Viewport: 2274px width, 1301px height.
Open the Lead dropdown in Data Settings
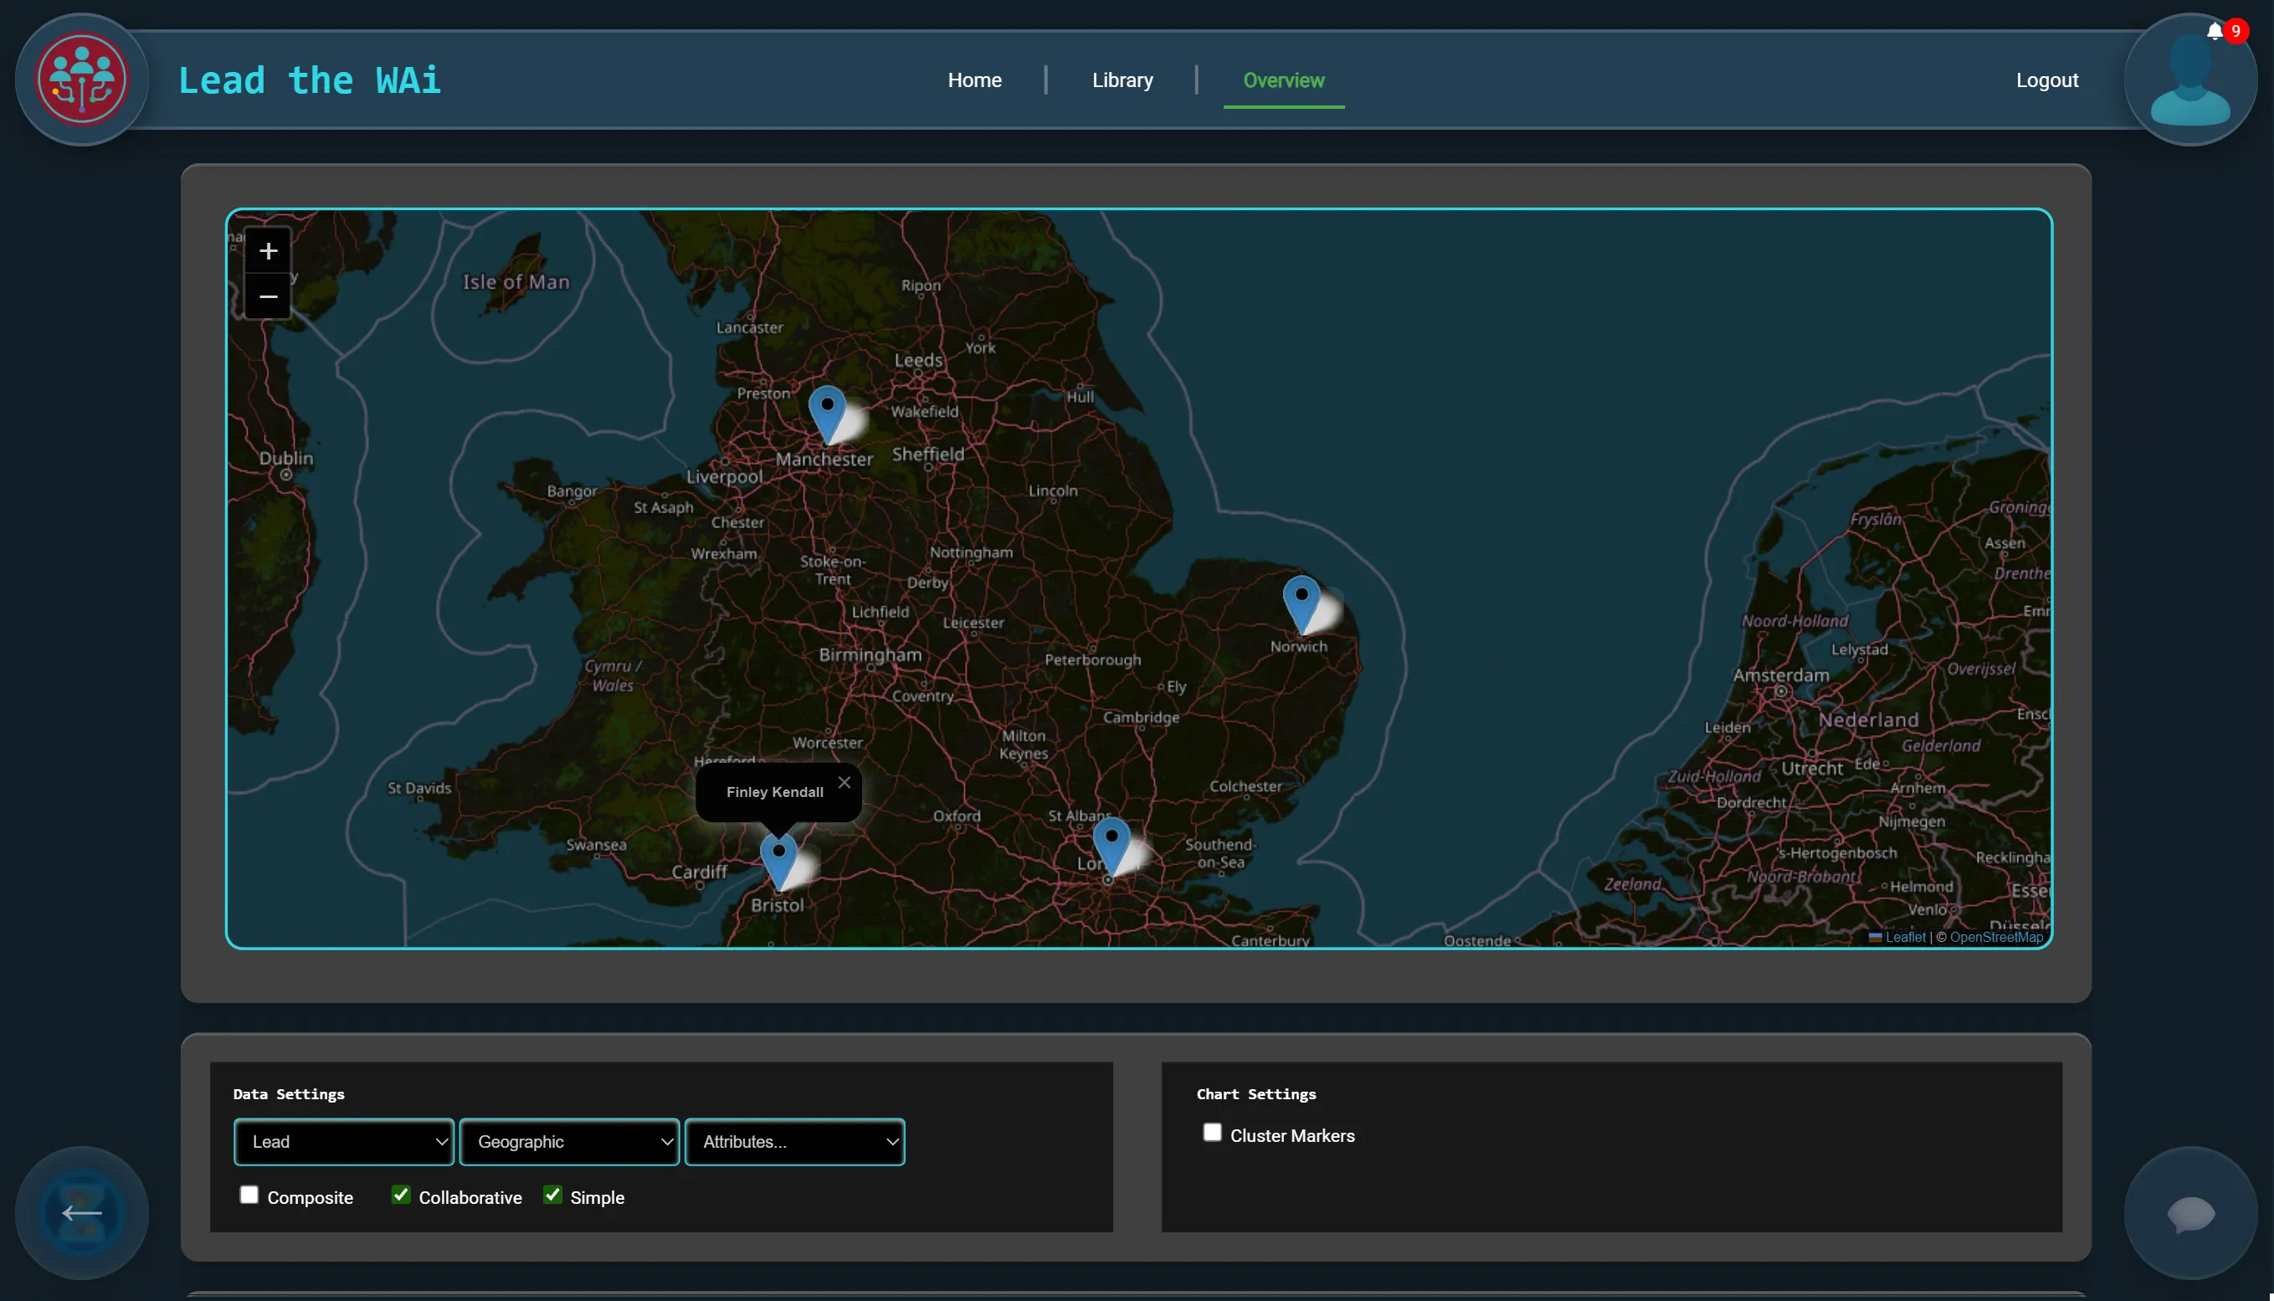click(343, 1141)
